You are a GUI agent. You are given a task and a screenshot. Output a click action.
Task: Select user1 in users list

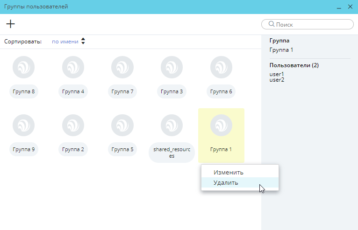(x=277, y=74)
